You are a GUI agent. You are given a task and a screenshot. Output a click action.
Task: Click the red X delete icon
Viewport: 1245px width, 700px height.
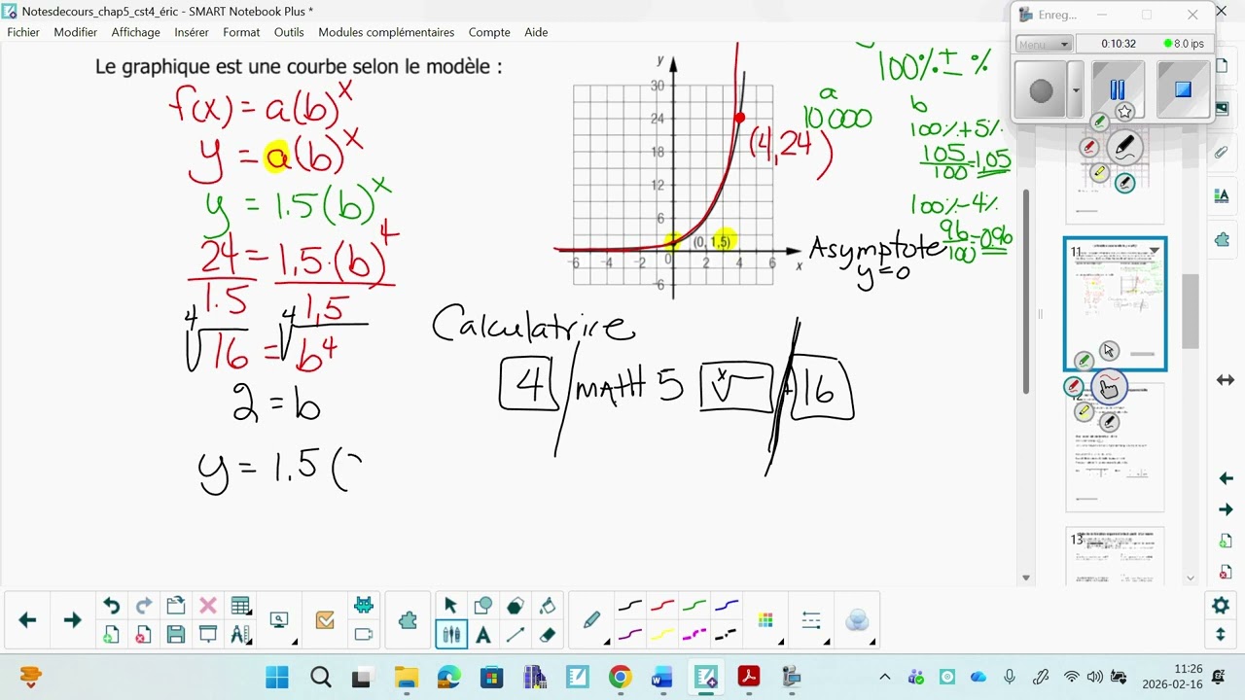click(207, 606)
